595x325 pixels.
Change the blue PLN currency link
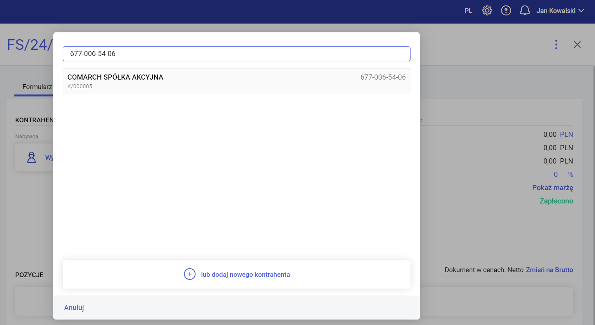tap(566, 134)
